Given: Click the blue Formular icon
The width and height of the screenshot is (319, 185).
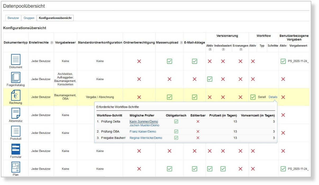Looking at the screenshot, I should point(16,149).
